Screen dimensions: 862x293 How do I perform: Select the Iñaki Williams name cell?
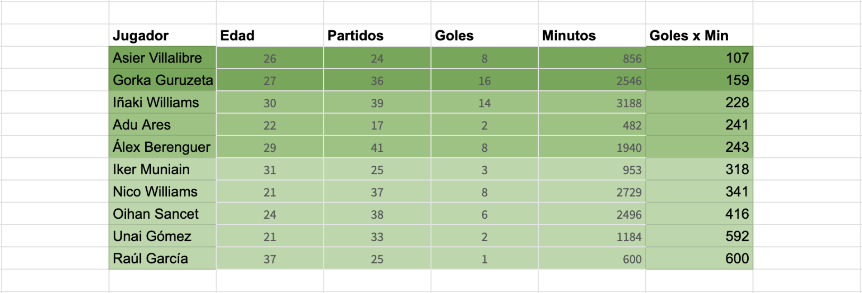coord(162,102)
